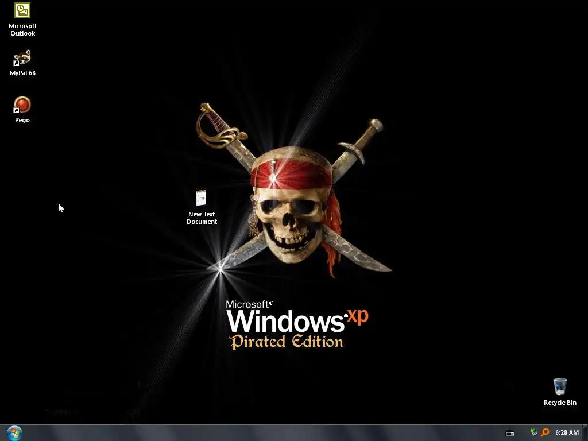Viewport: 588px width, 441px height.
Task: Click the keyboard icon in taskbar
Action: (x=510, y=433)
